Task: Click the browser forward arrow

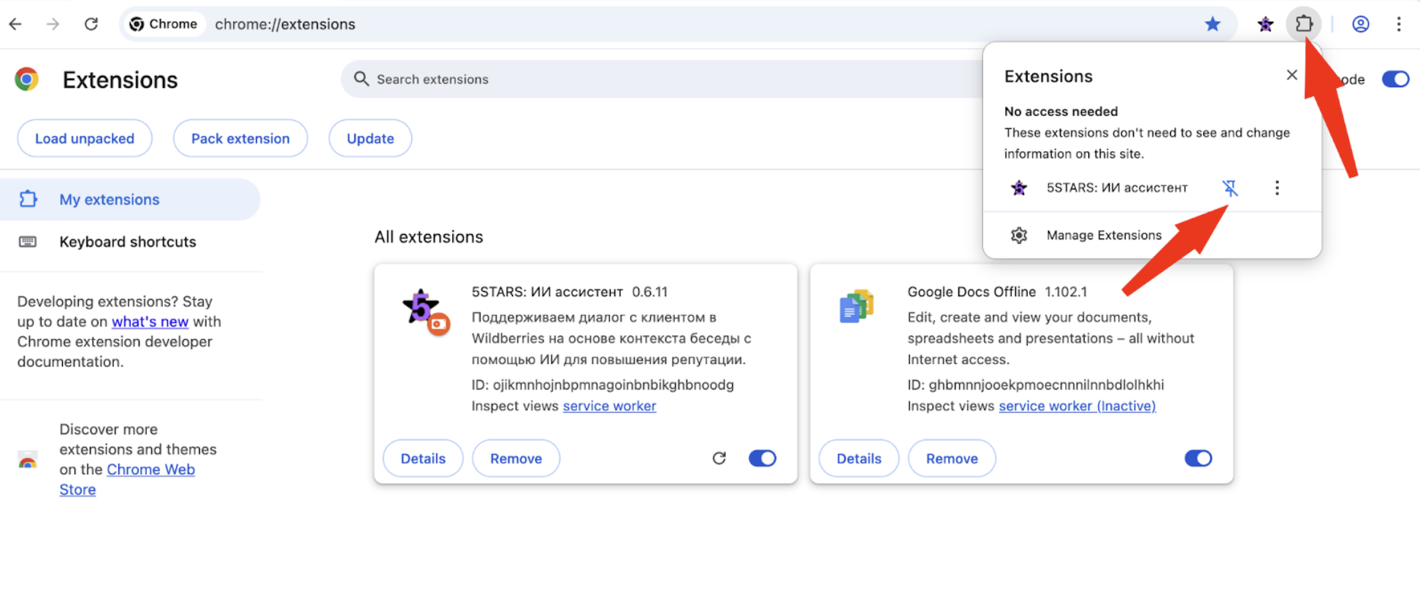Action: click(x=53, y=24)
